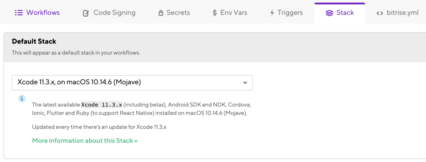Click the bitrise.yml code brackets icon
The width and height of the screenshot is (426, 162).
pos(380,13)
